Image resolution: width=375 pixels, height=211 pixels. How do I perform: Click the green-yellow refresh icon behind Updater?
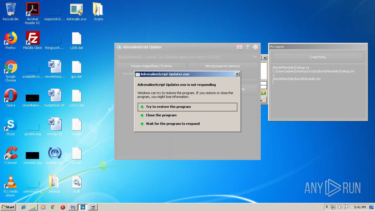(263, 93)
